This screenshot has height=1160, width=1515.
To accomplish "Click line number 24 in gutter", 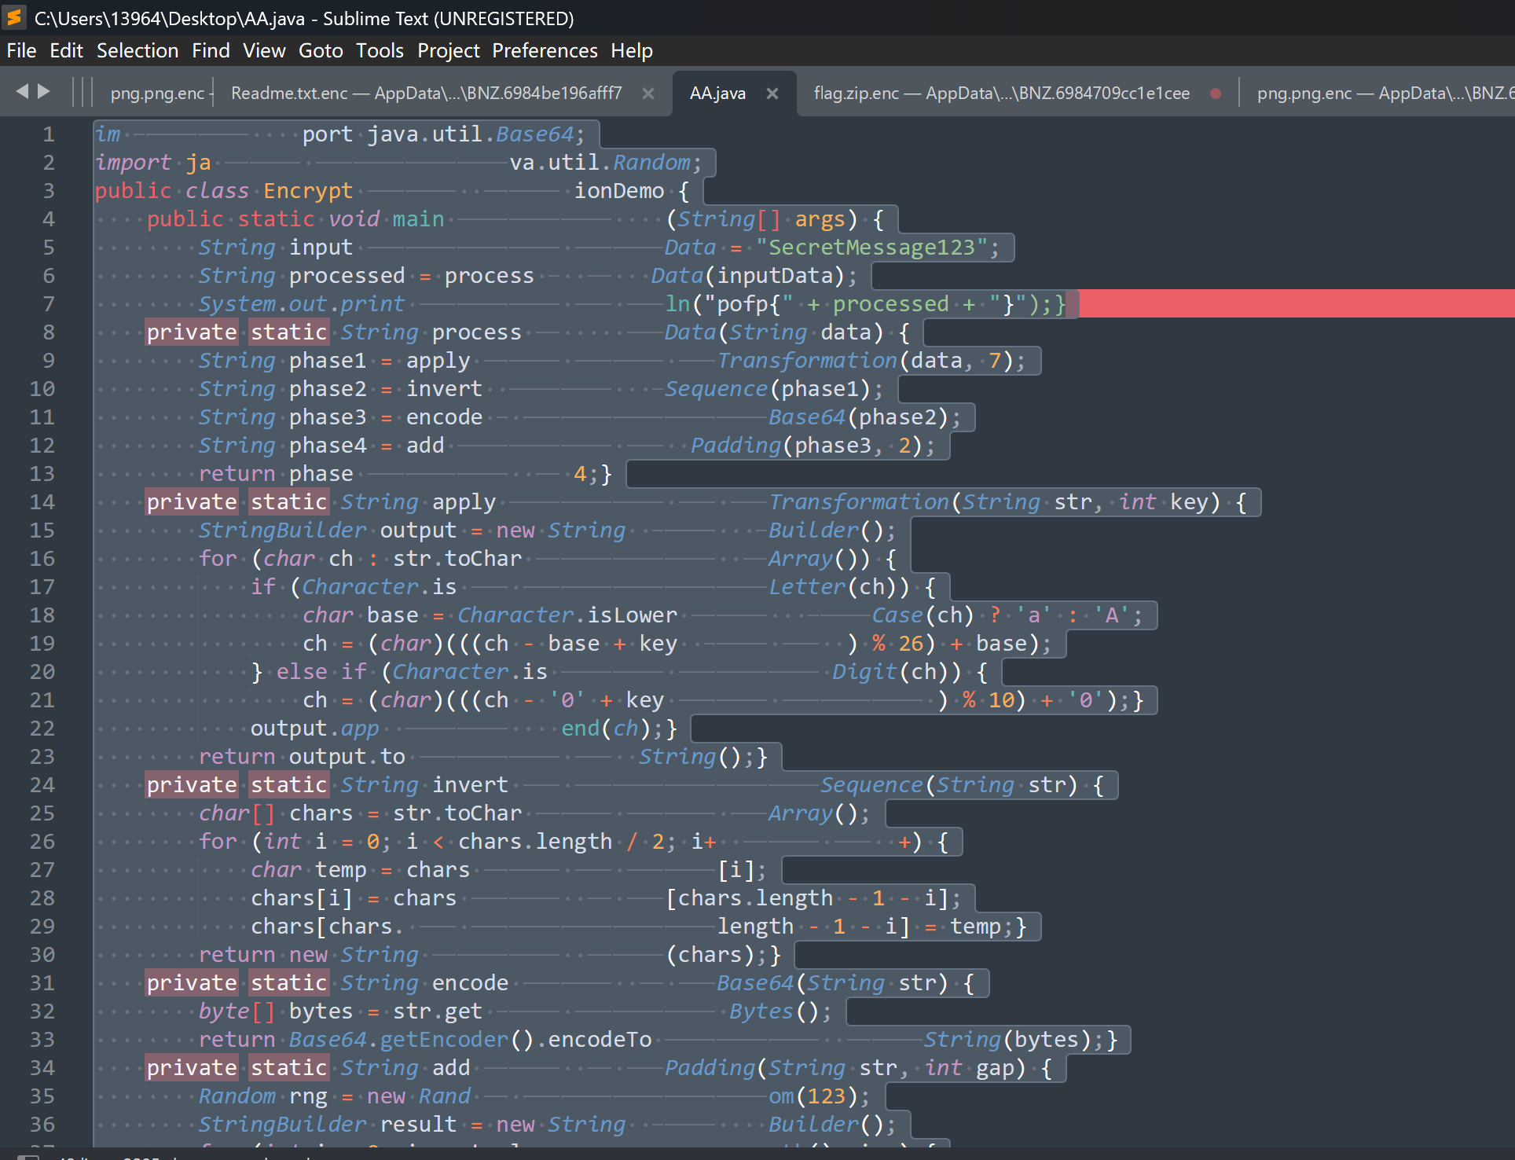I will coord(42,785).
